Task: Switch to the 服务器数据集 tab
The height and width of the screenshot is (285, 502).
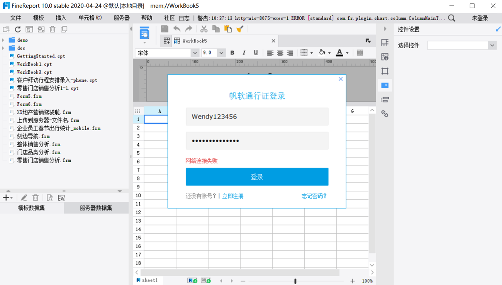Action: click(x=96, y=208)
